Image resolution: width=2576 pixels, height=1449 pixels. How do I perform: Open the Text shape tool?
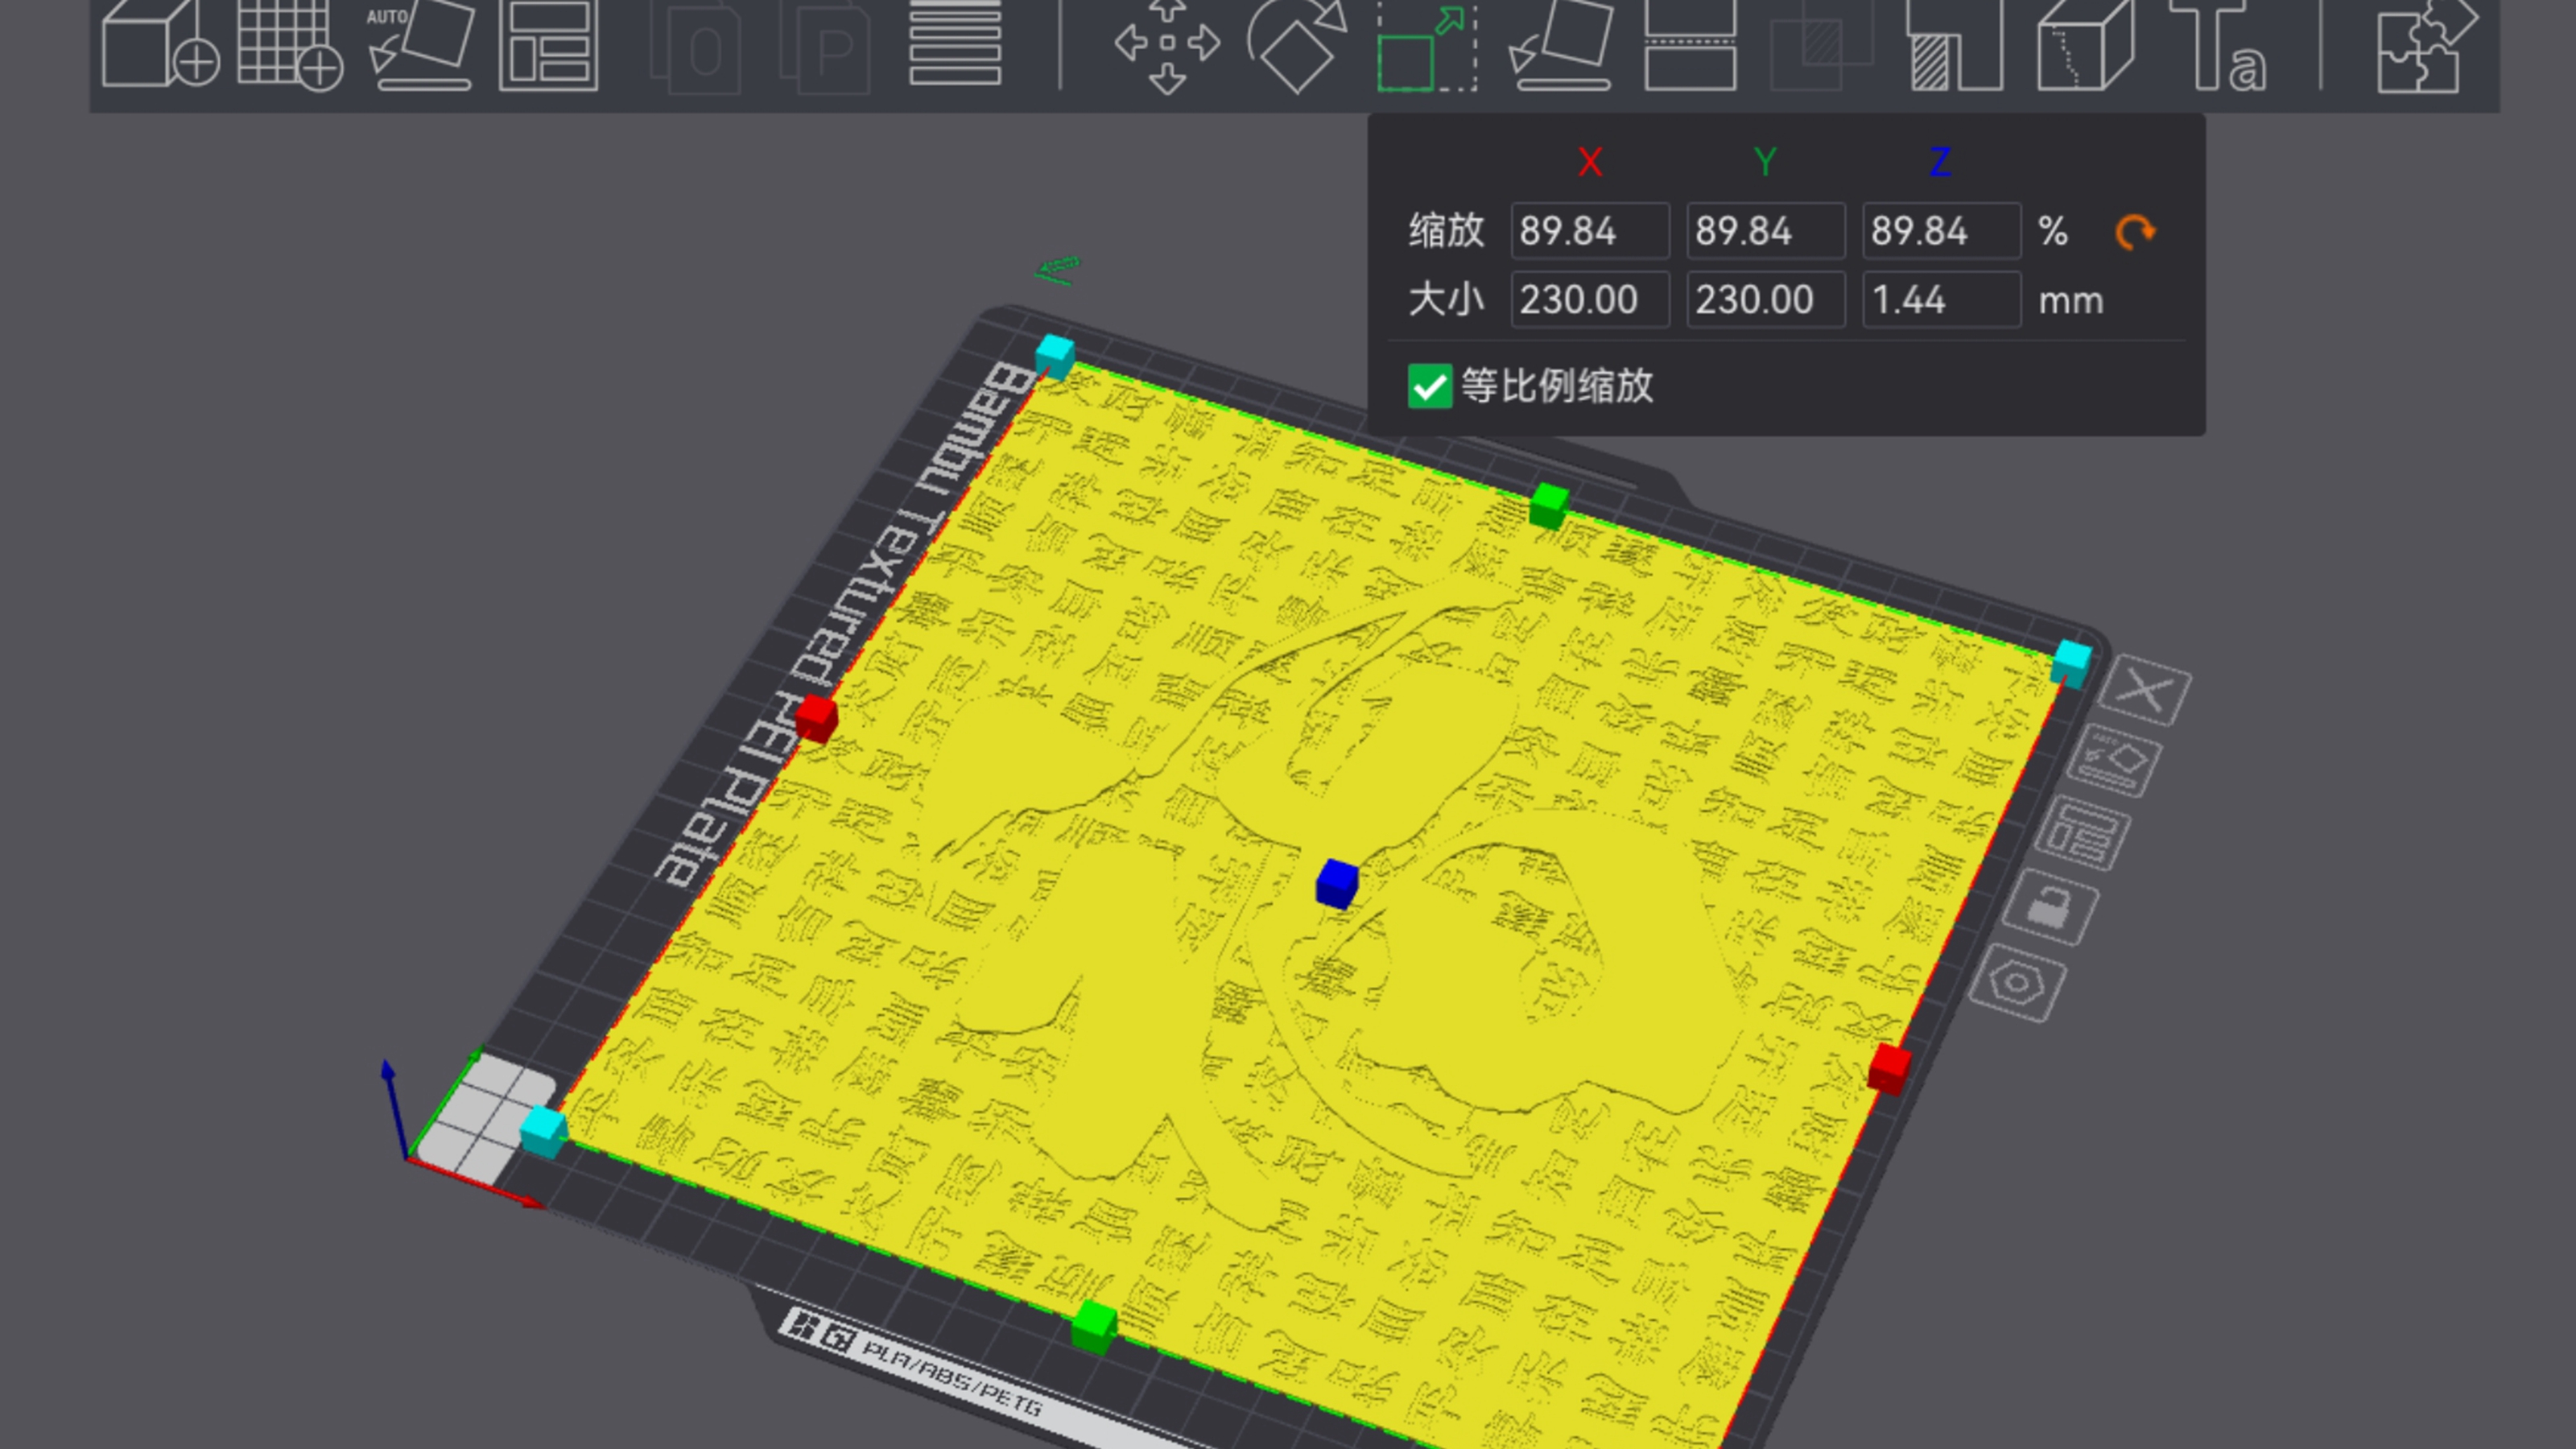2217,45
